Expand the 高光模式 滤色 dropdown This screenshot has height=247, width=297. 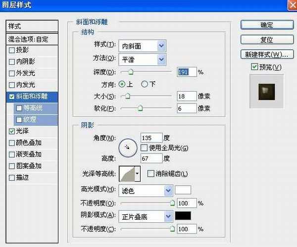[168, 190]
